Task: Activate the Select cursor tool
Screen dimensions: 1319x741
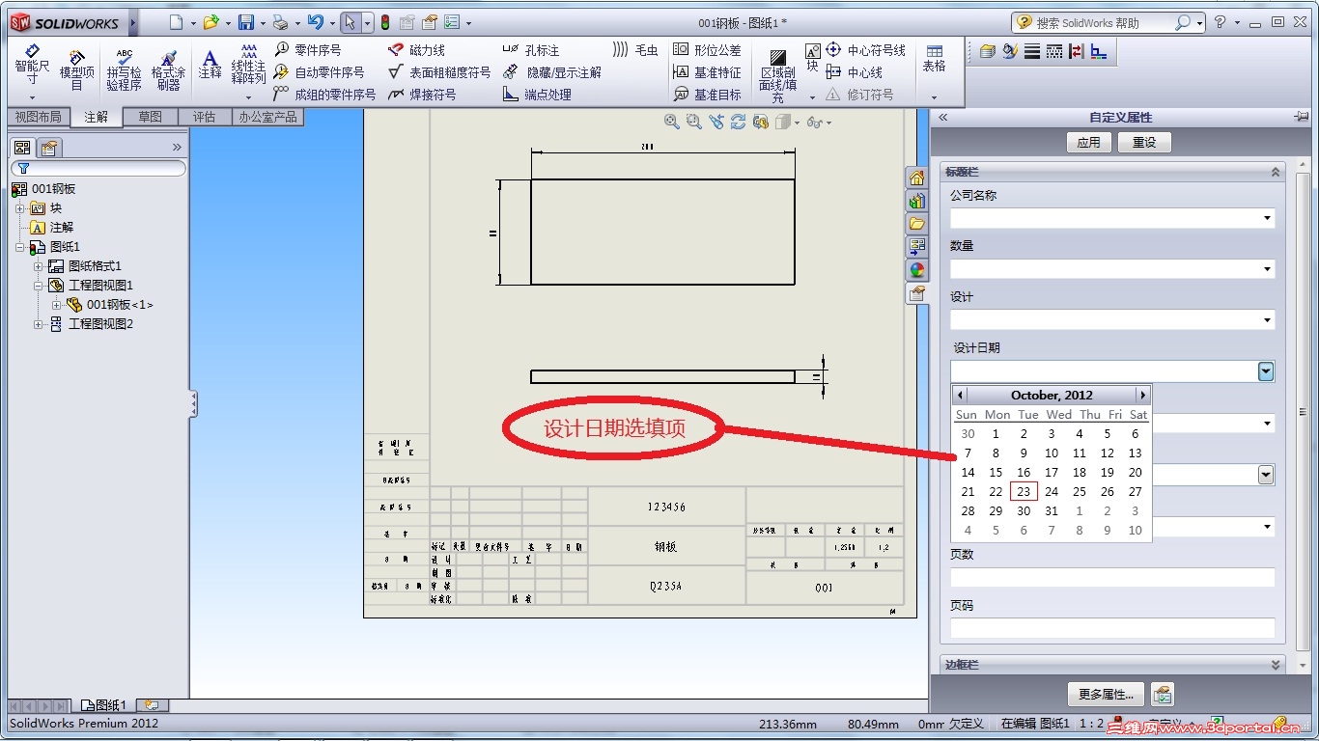Action: coord(351,22)
